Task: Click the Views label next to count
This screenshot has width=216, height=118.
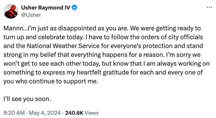Action: (x=92, y=113)
